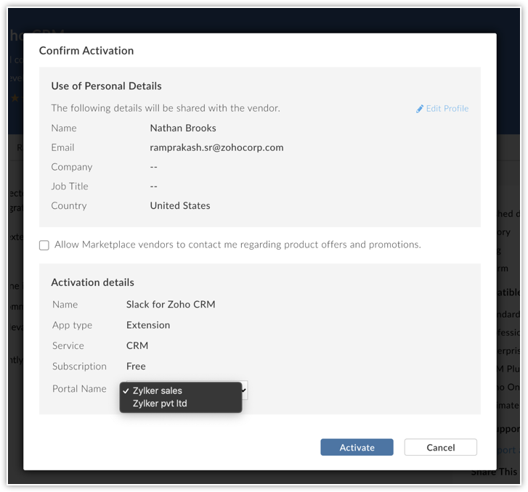
Task: Click the United States country value
Action: pyautogui.click(x=180, y=205)
